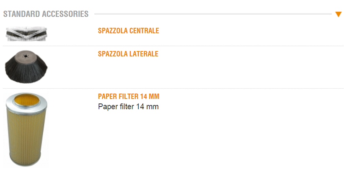The image size is (344, 185).
Task: Open the cylindrical paper filter image
Action: coord(26,130)
